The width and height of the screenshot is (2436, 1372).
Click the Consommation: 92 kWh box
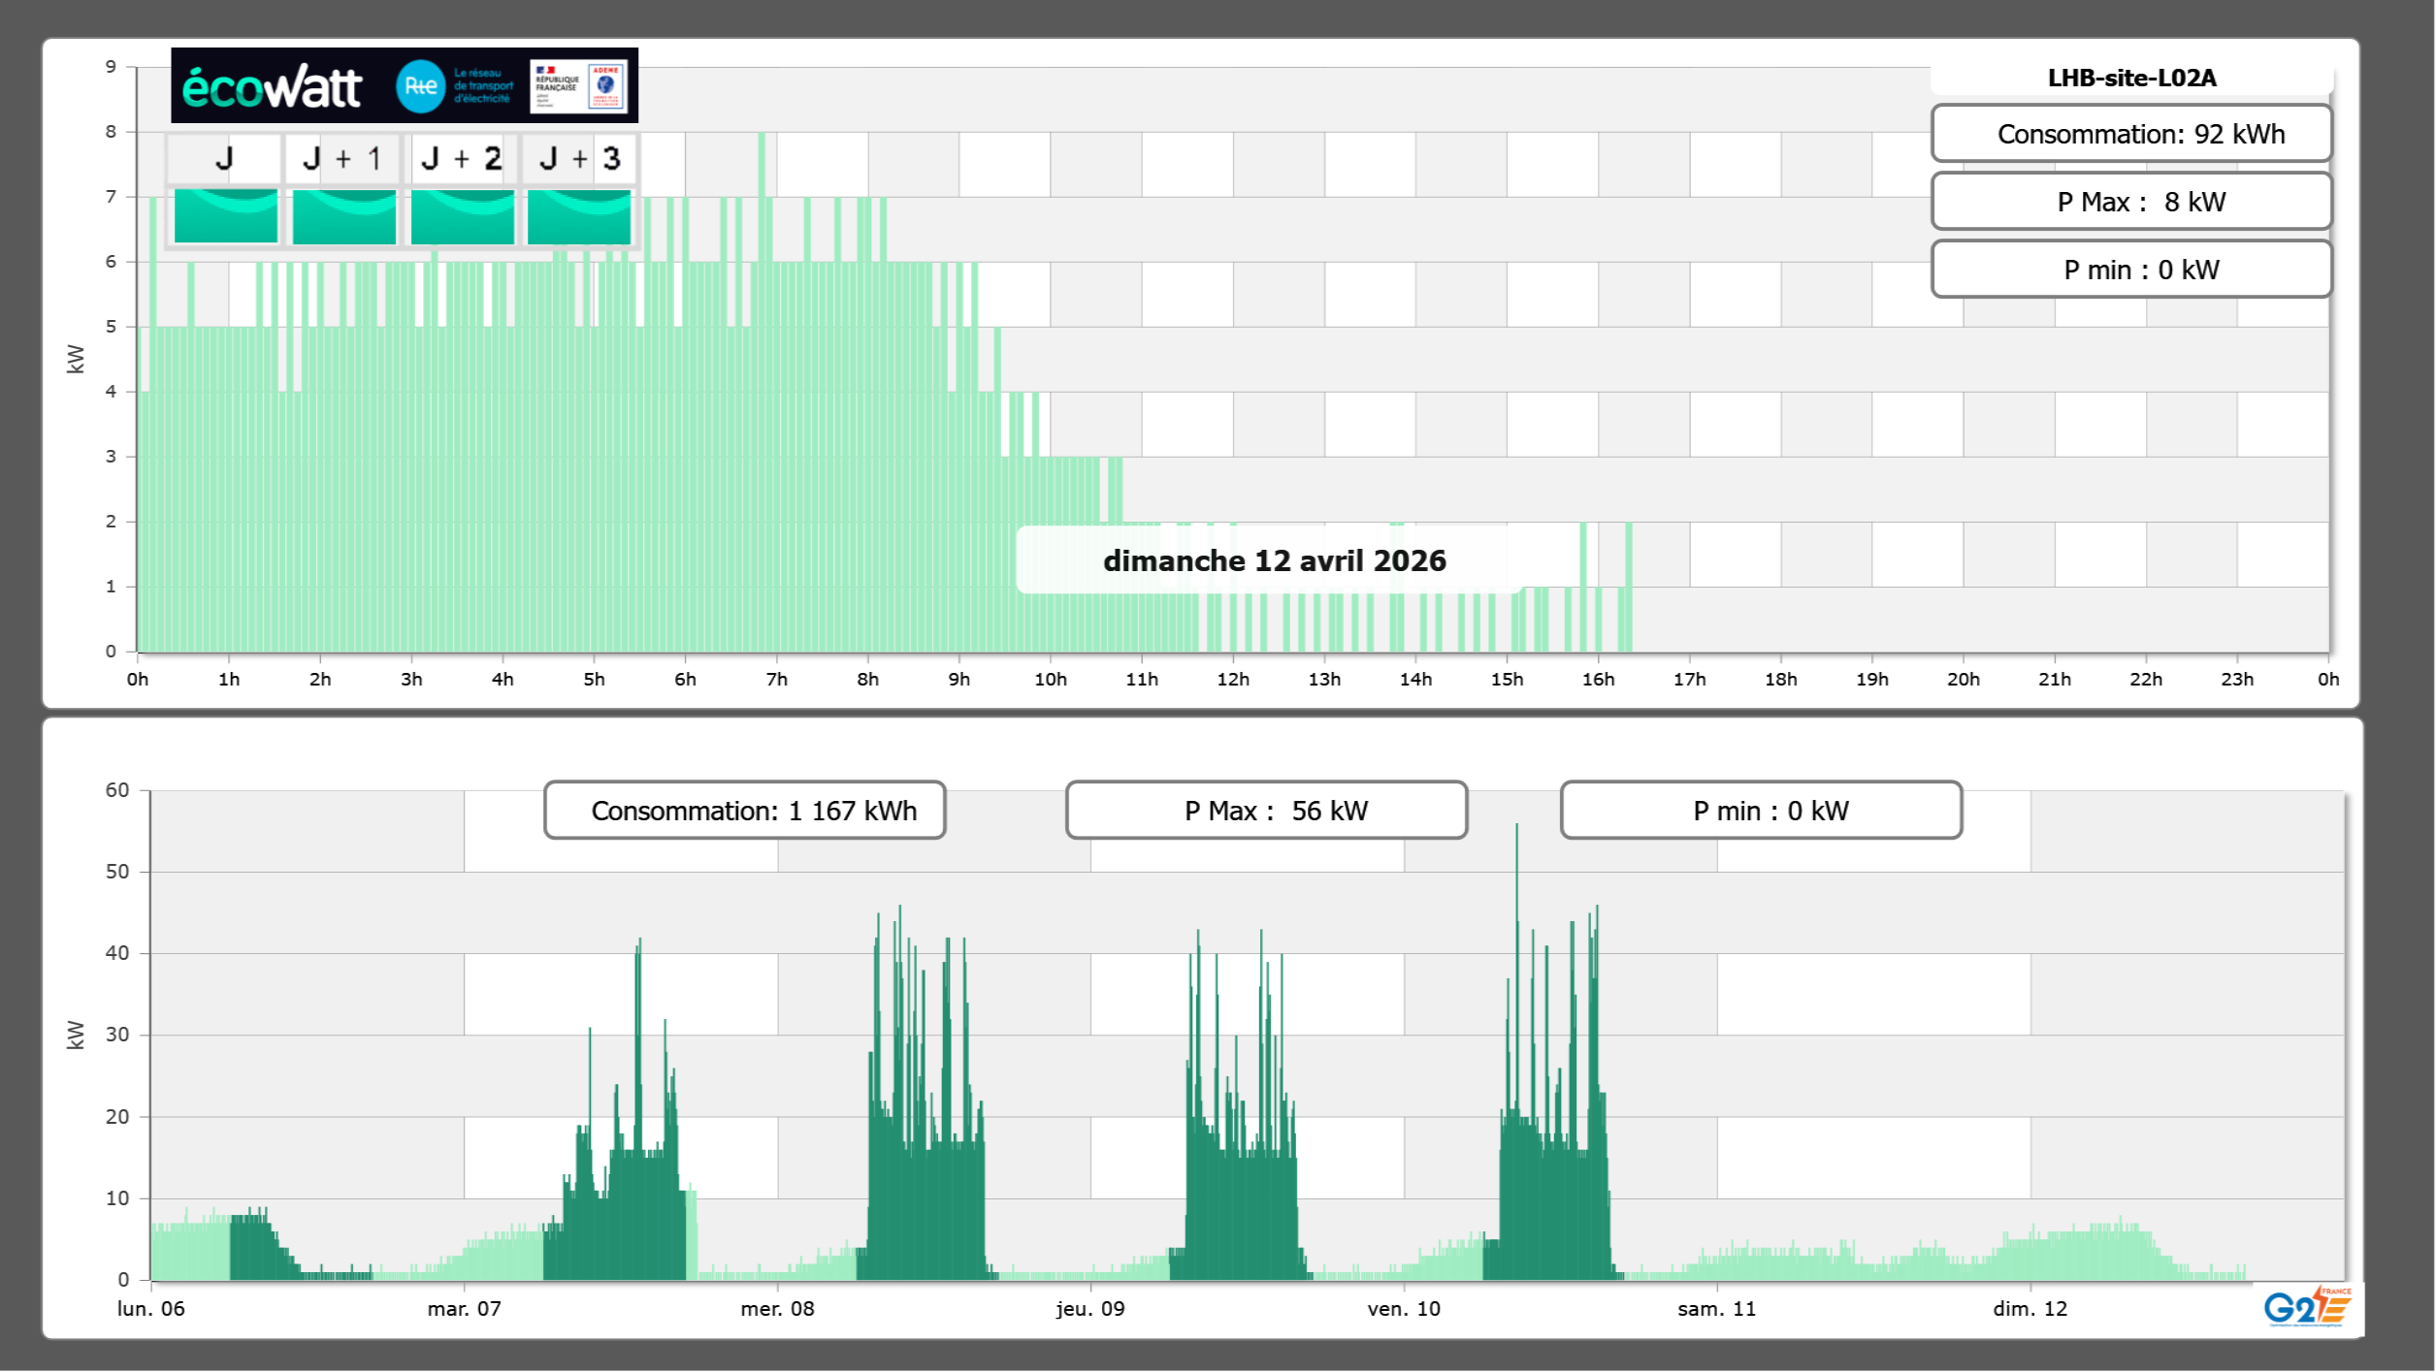[2131, 134]
